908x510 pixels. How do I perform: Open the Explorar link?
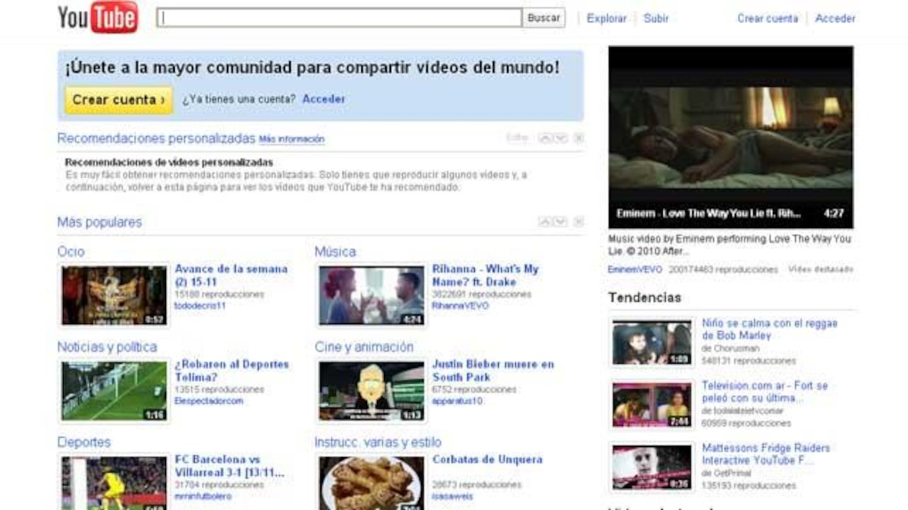pos(607,18)
